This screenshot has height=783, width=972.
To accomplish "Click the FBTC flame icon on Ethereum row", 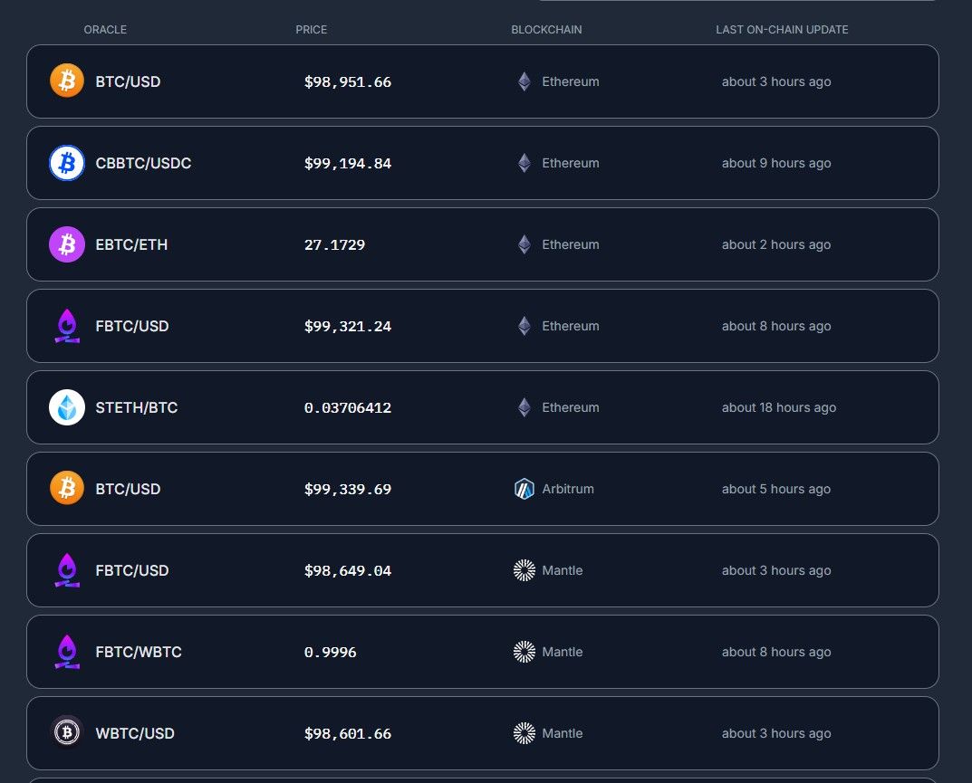I will point(67,326).
